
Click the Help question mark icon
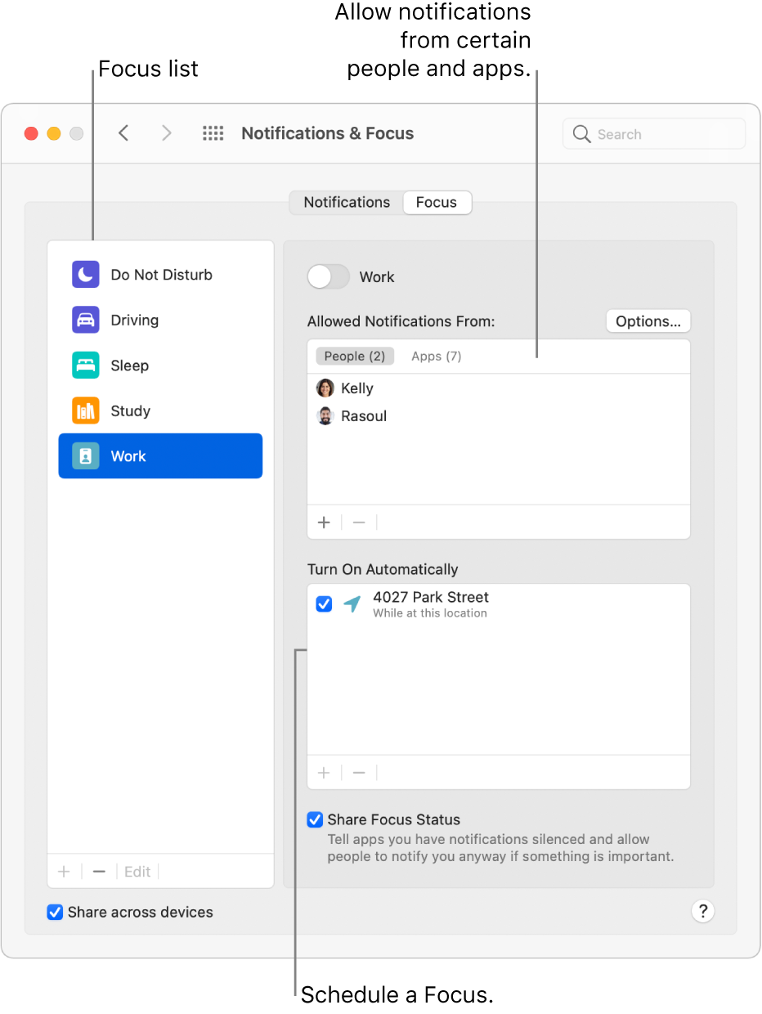tap(703, 911)
